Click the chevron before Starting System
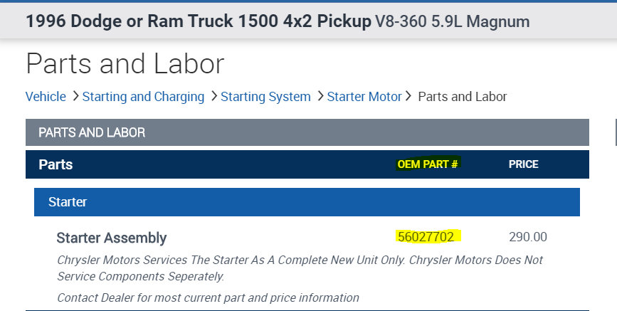Image resolution: width=617 pixels, height=311 pixels. 213,96
